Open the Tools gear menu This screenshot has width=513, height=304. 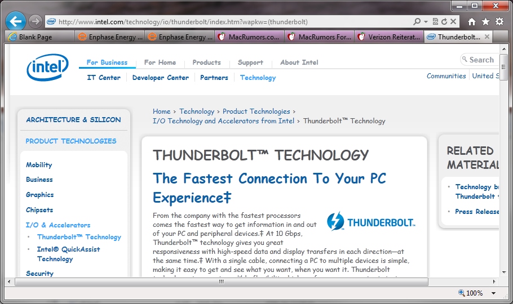click(x=499, y=21)
